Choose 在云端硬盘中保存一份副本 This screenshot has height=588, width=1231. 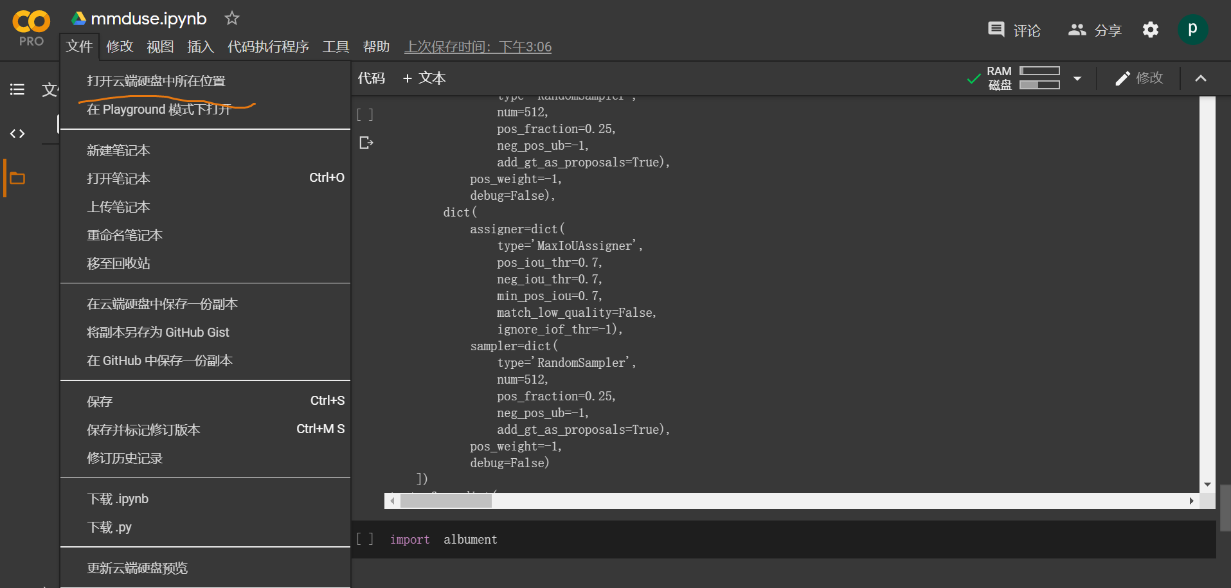(x=206, y=304)
